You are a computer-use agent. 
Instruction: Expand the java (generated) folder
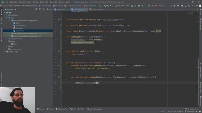coord(7,39)
